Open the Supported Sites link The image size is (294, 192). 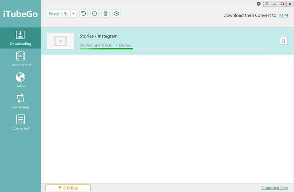pos(275,188)
